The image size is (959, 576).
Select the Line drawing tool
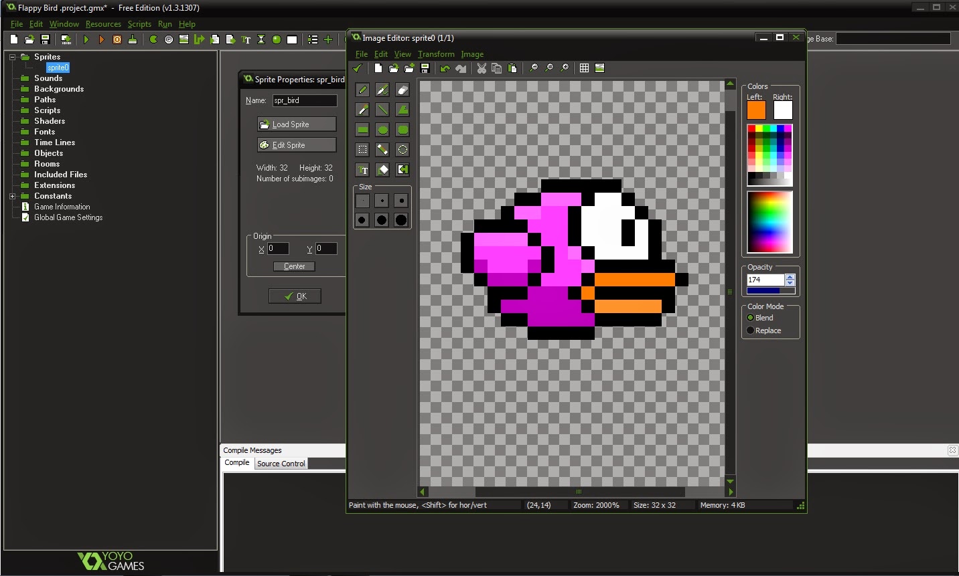[x=382, y=110]
